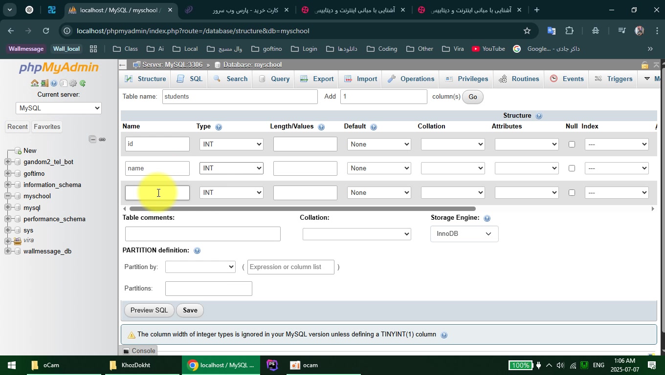Click the Table comments input field

203,234
